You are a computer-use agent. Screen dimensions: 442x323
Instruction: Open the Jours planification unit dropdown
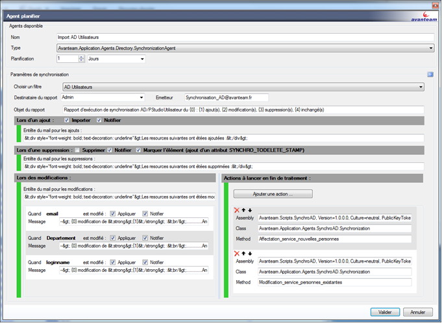tap(141, 58)
